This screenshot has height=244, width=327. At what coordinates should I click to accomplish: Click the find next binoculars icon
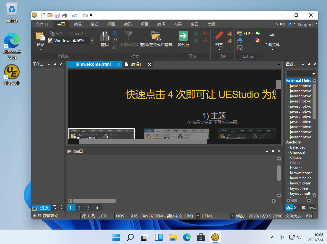[x=115, y=47]
